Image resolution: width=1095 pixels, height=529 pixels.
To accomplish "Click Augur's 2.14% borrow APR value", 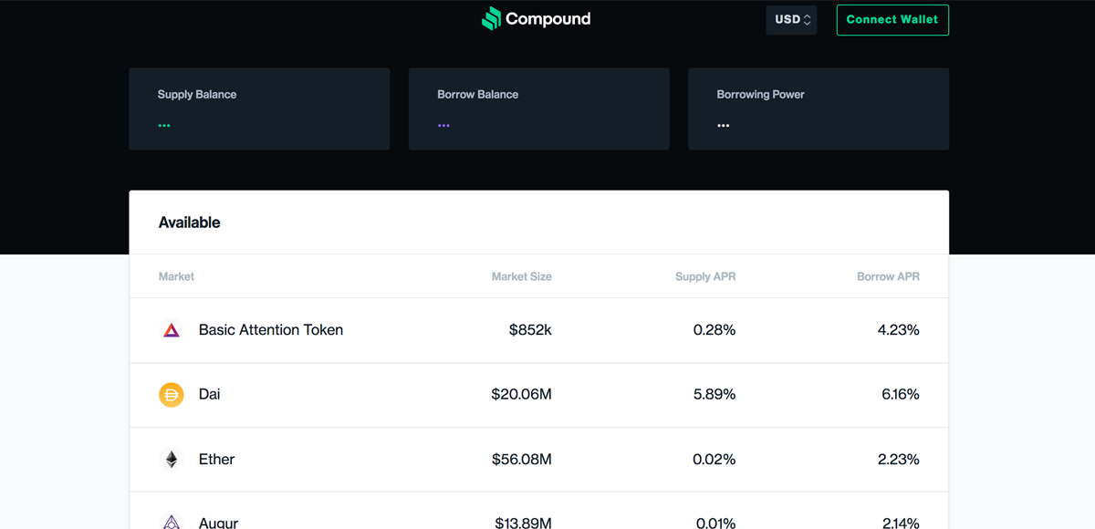I will coord(900,523).
